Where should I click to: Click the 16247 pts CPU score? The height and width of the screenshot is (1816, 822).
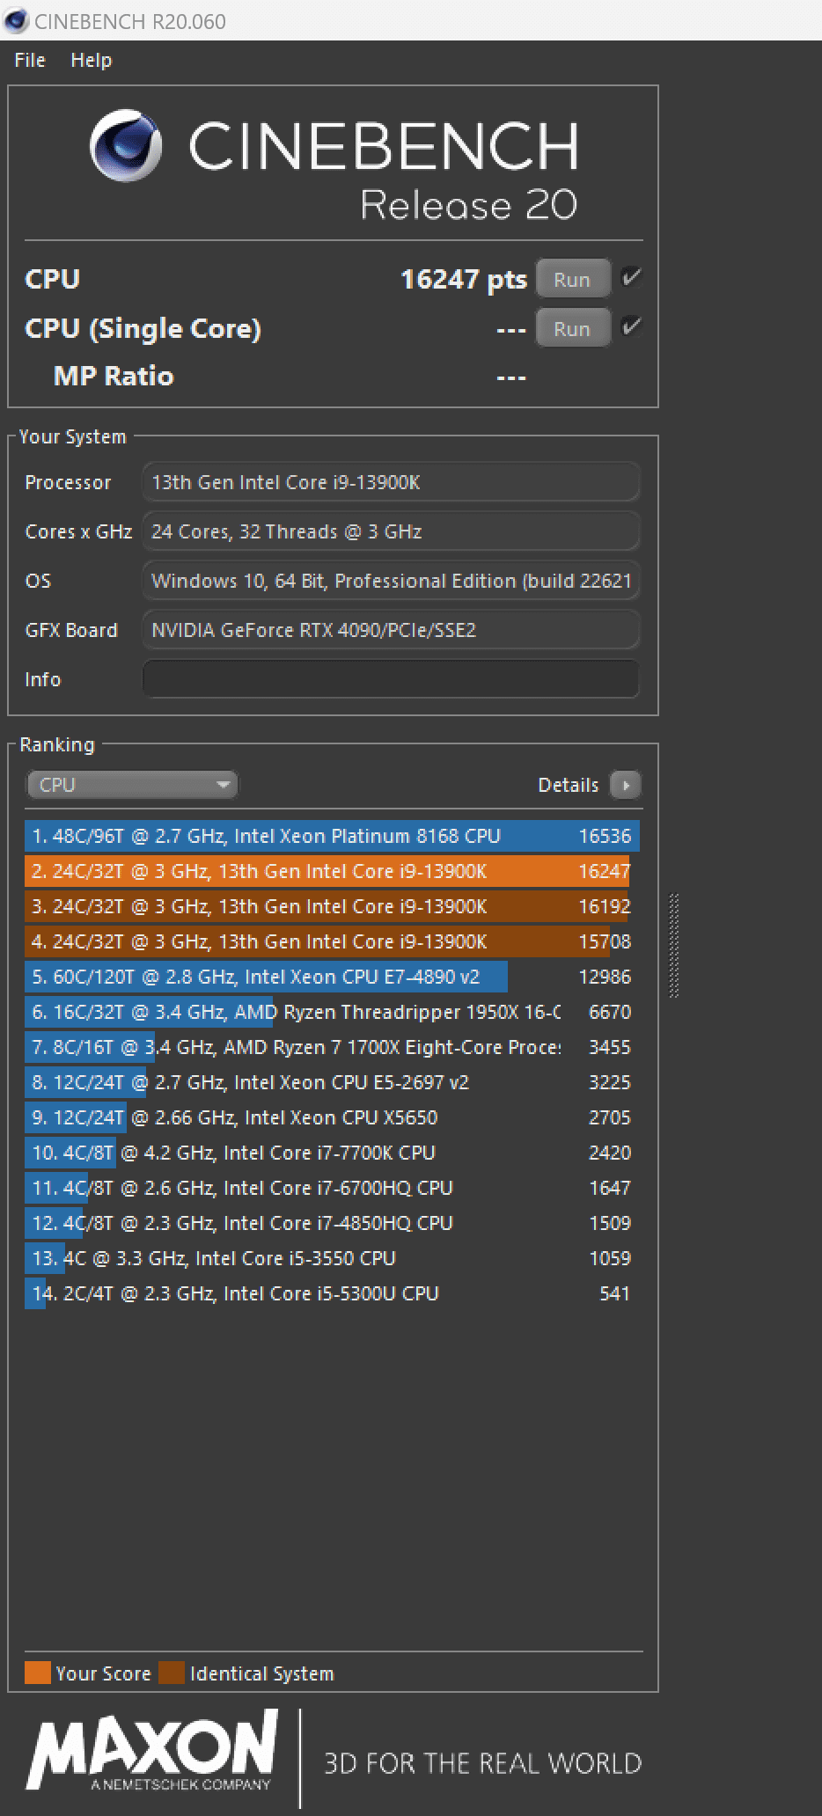click(463, 280)
